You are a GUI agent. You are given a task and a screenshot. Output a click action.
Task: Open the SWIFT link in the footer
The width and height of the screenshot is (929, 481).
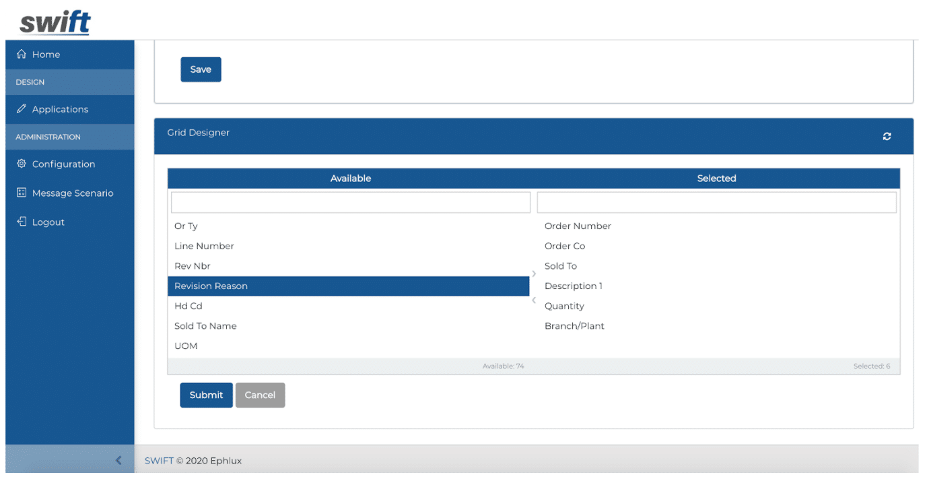coord(158,460)
